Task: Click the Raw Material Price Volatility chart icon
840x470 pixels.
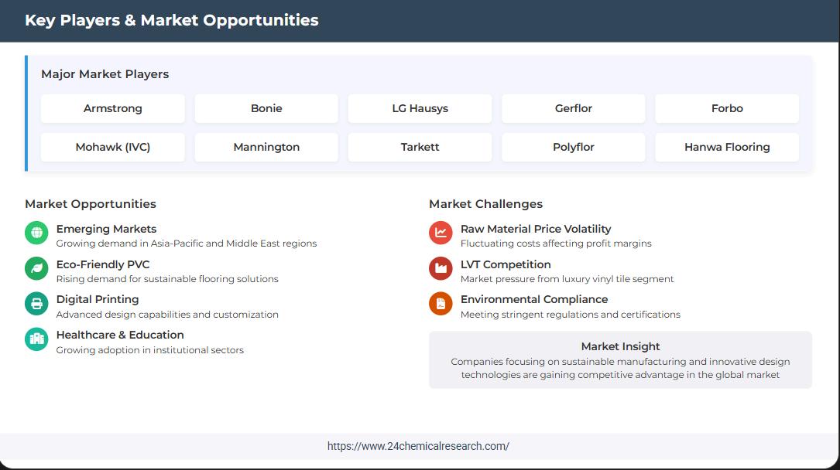Action: click(x=441, y=233)
